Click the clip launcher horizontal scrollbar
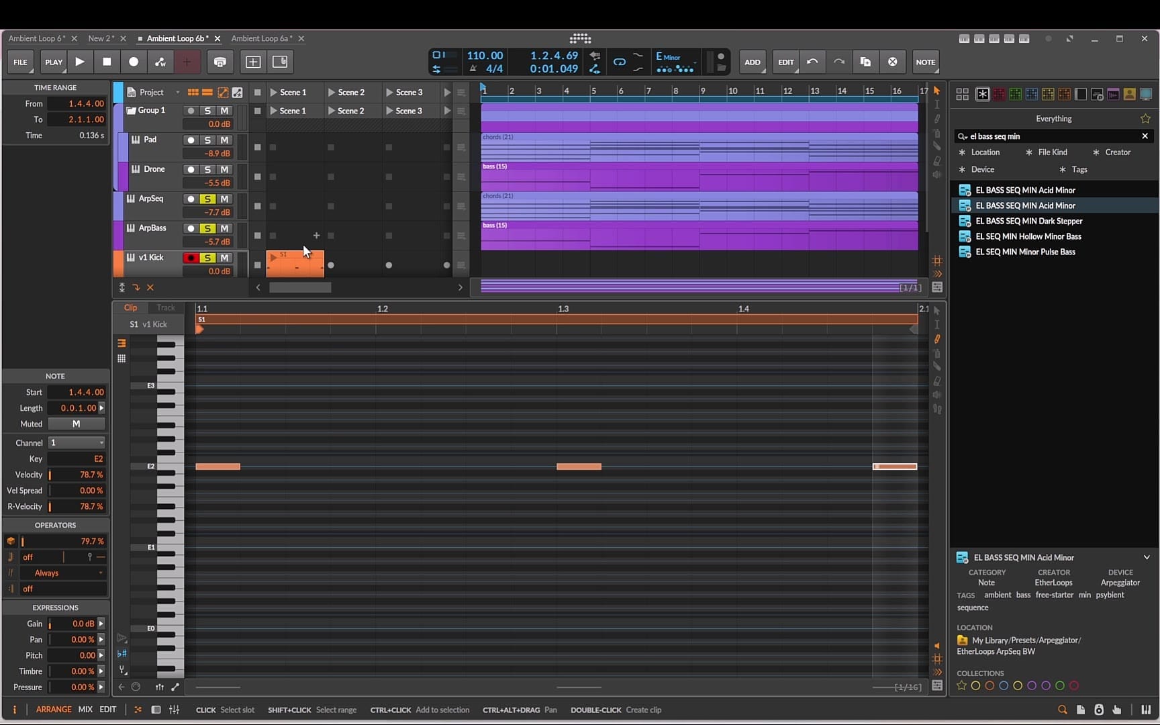Image resolution: width=1160 pixels, height=725 pixels. tap(300, 287)
